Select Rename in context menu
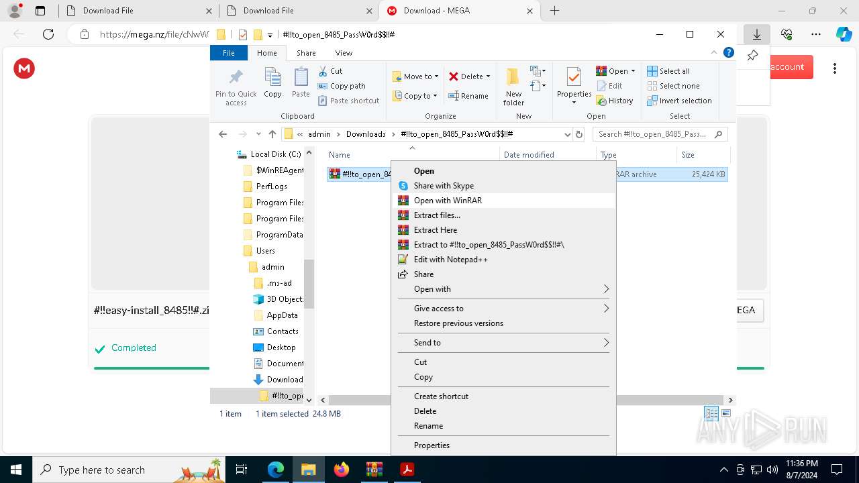The width and height of the screenshot is (859, 483). pos(503,426)
